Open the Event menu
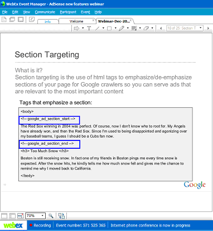 tap(85, 12)
